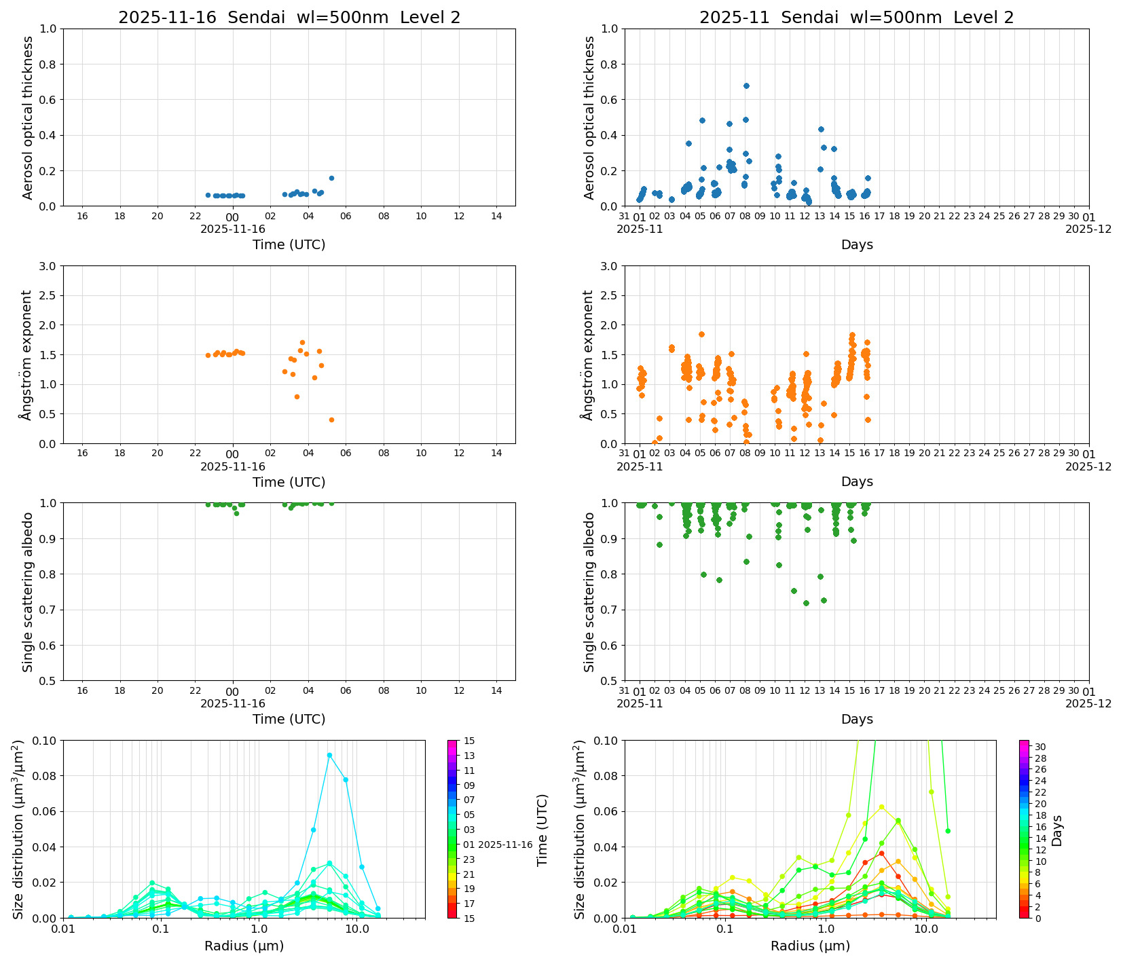Select the last daily aerosol optical thickness point
1123x964 pixels.
[331, 178]
